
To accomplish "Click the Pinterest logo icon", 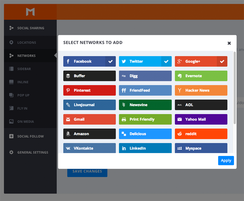I will pyautogui.click(x=68, y=90).
